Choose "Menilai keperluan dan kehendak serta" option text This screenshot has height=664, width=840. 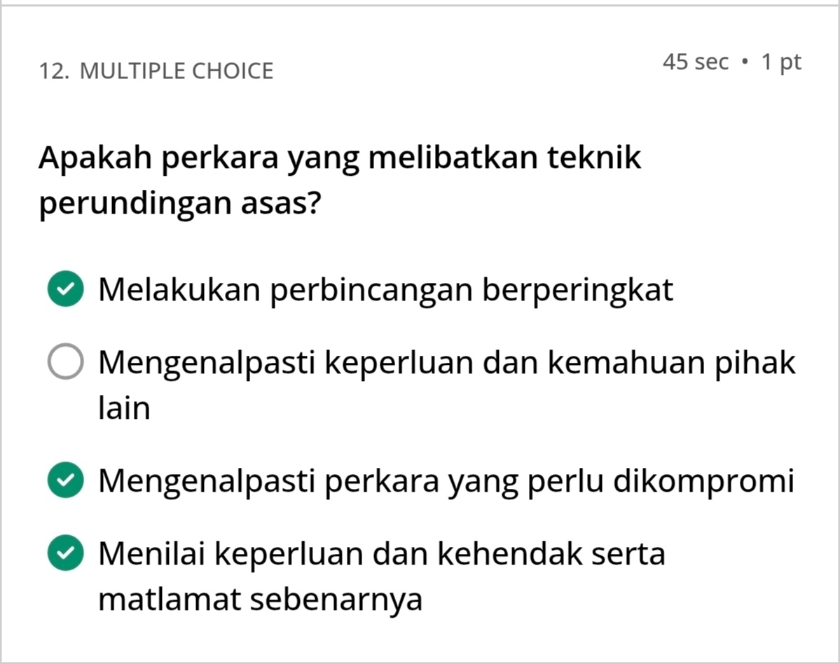click(381, 553)
